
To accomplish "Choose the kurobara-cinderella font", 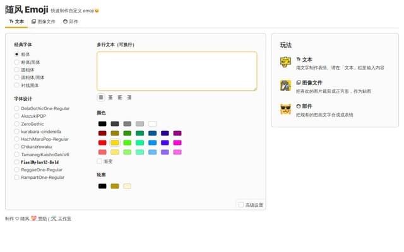I will pos(17,132).
